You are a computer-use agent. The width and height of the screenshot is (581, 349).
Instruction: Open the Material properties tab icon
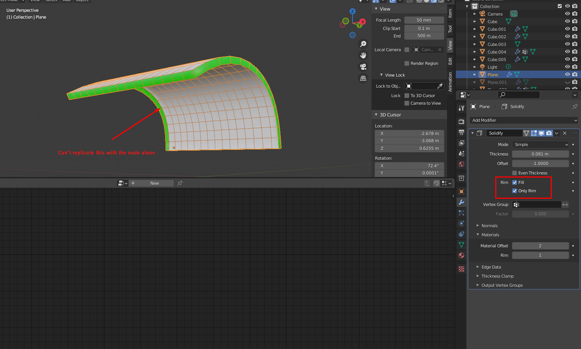461,255
